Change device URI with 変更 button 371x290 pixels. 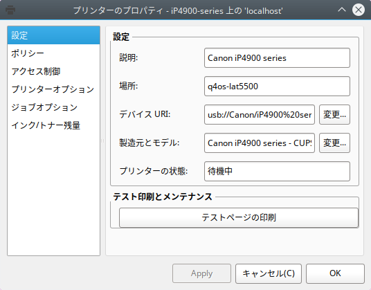point(334,115)
